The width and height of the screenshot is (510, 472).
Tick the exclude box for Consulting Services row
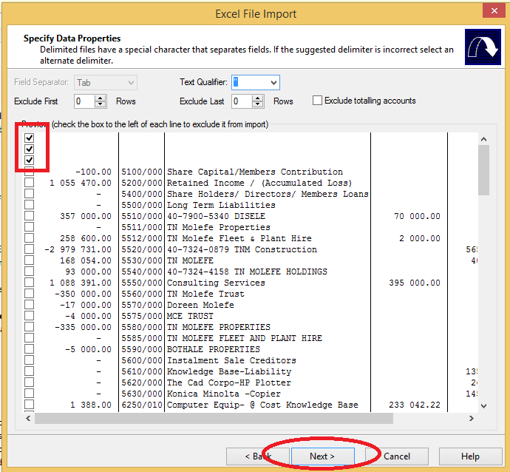pyautogui.click(x=30, y=283)
